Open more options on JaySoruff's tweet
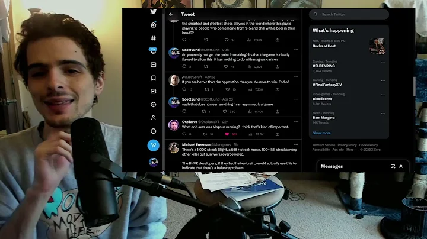 point(296,77)
